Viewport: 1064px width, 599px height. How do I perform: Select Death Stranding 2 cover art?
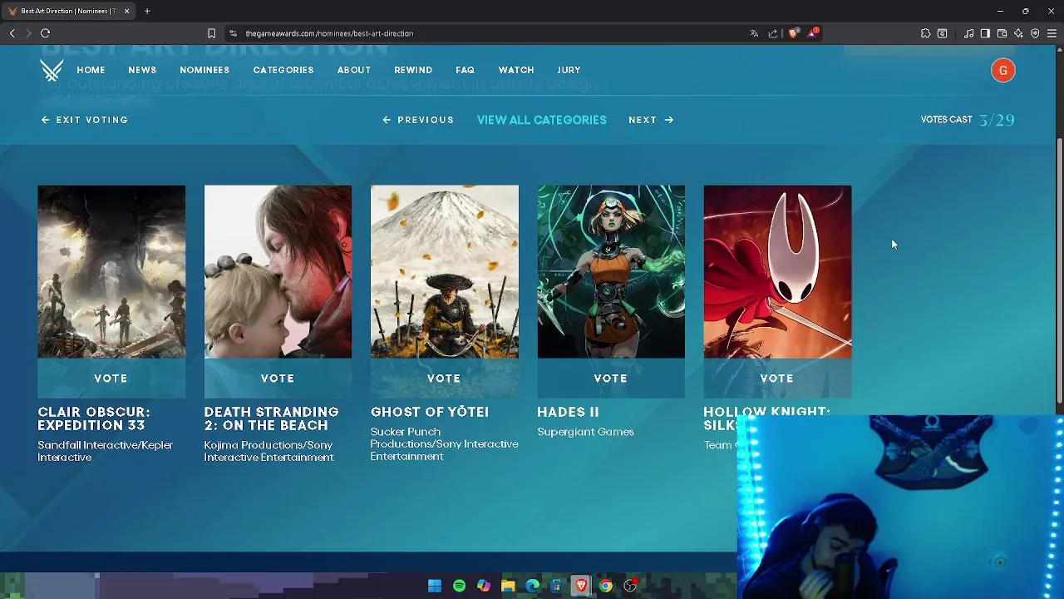(278, 272)
